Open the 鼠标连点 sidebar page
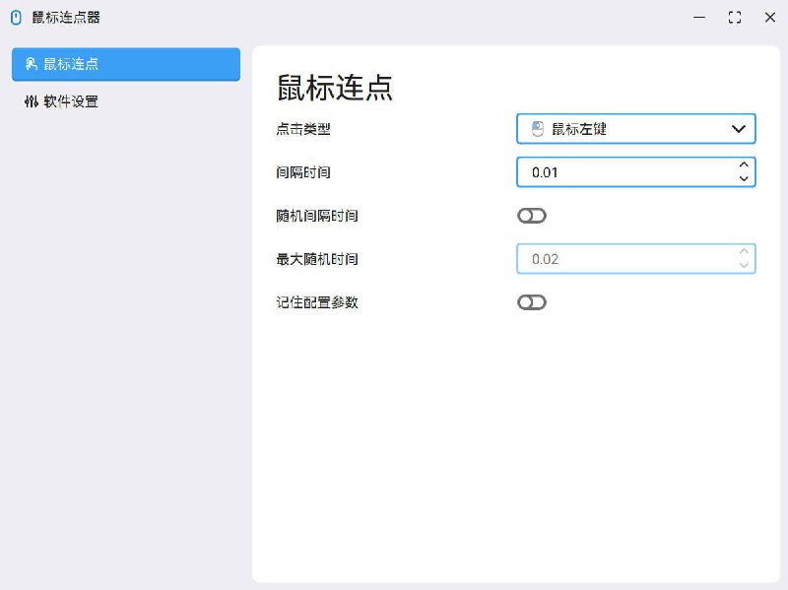Viewport: 788px width, 590px height. coord(126,64)
